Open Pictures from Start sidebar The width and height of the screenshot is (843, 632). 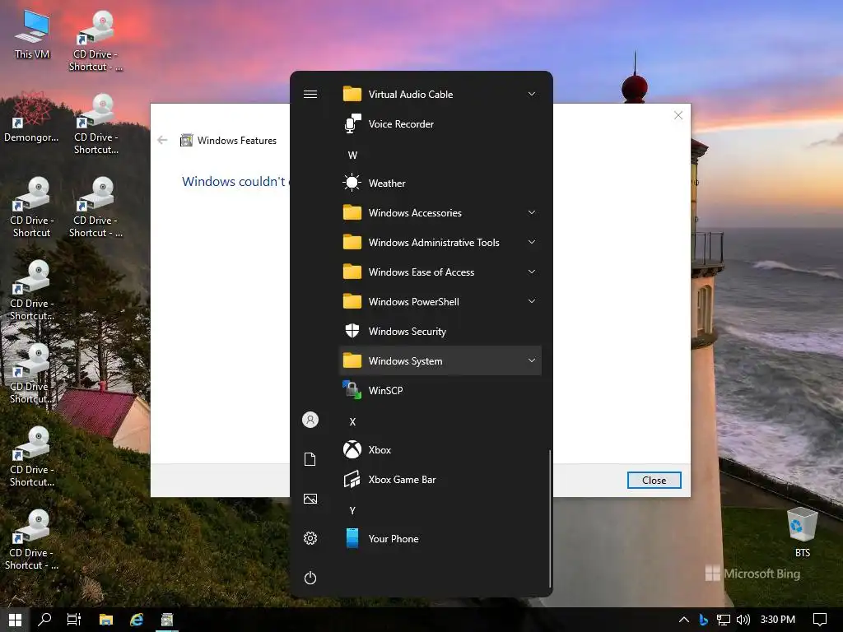tap(310, 499)
